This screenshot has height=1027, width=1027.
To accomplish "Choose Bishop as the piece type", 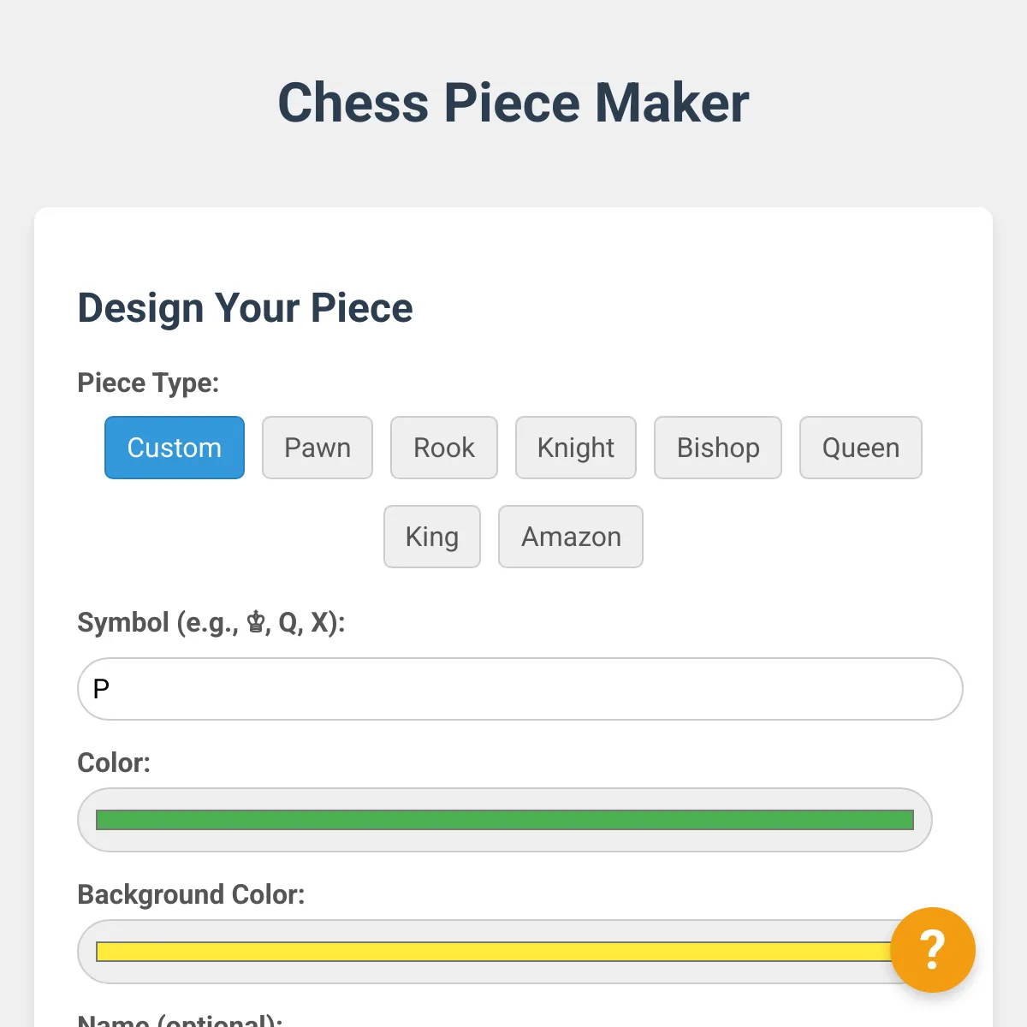I will tap(718, 448).
